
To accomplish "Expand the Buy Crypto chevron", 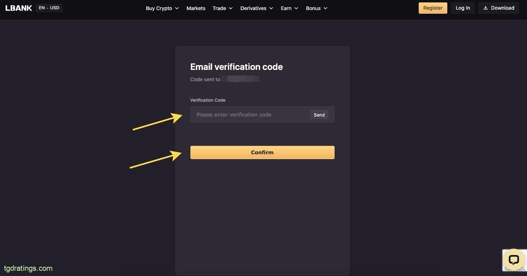I will (177, 8).
